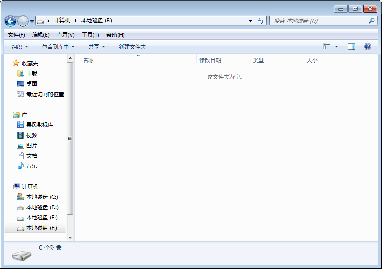Sort by the 修改日期 column header
The image size is (382, 269).
coord(210,60)
